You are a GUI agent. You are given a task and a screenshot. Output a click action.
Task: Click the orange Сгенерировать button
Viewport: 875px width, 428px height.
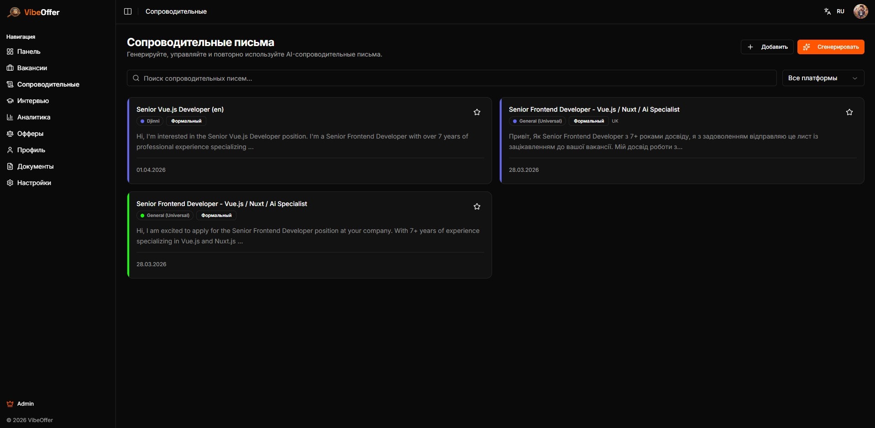click(831, 47)
